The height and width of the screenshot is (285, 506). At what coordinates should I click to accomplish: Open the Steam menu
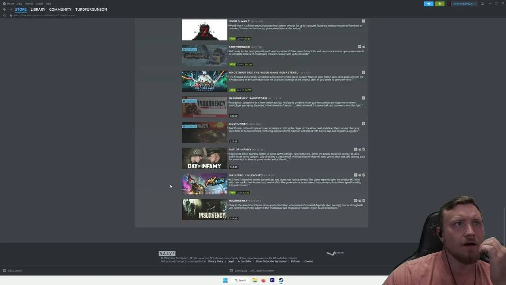(x=10, y=4)
